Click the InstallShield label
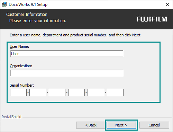The width and height of the screenshot is (173, 132). pos(11,117)
